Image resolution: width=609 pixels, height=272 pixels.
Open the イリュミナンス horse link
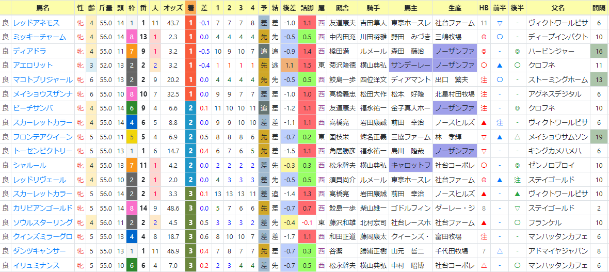pos(36,266)
